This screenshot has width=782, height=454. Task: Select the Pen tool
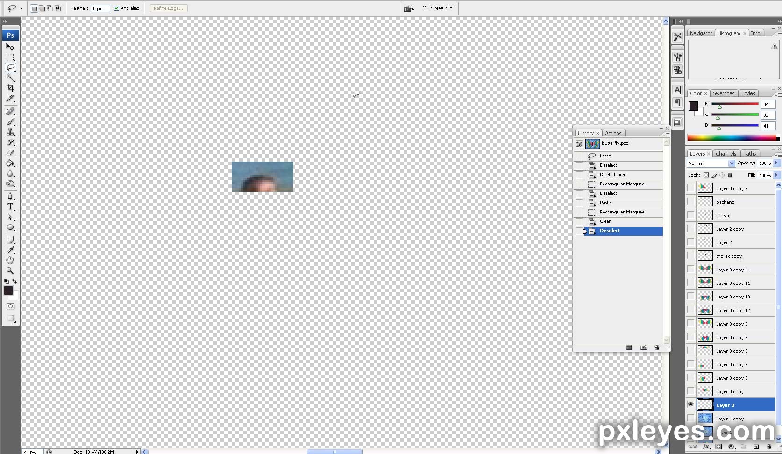click(10, 196)
